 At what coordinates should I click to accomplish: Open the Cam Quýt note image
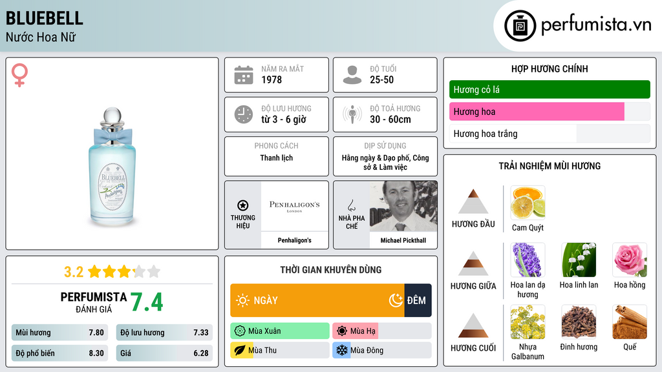coord(528,203)
